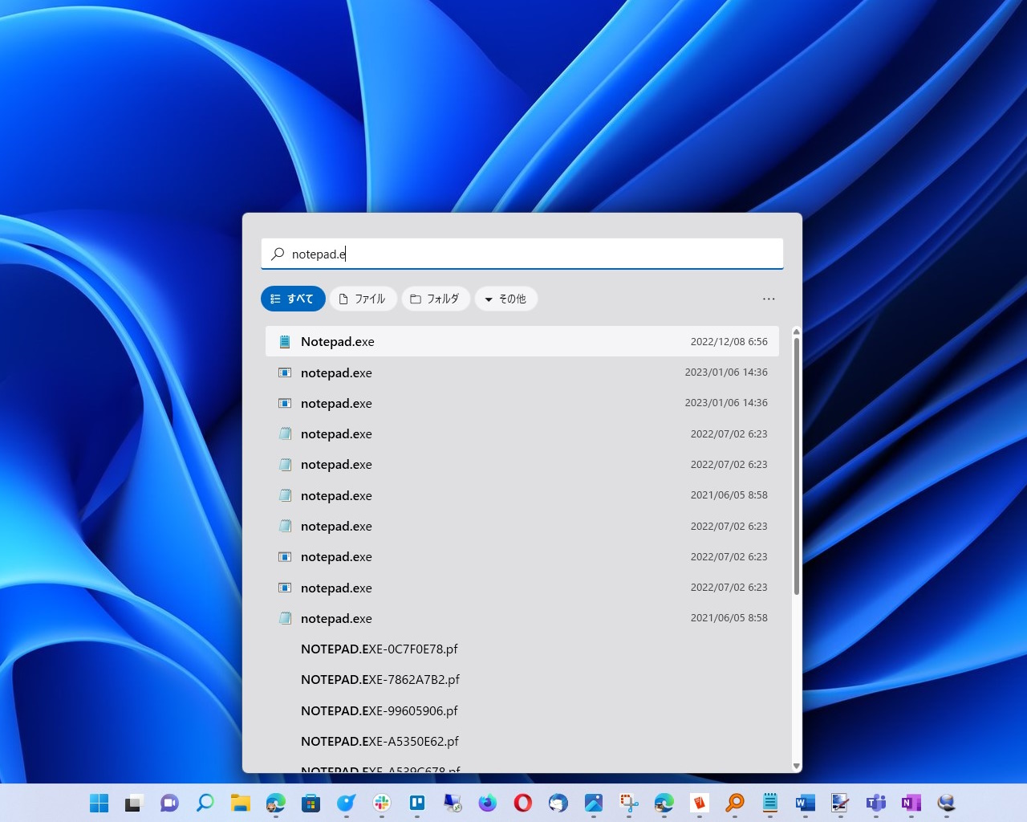Screen dimensions: 1027x822
Task: Open the three-dots more options menu
Action: point(769,299)
